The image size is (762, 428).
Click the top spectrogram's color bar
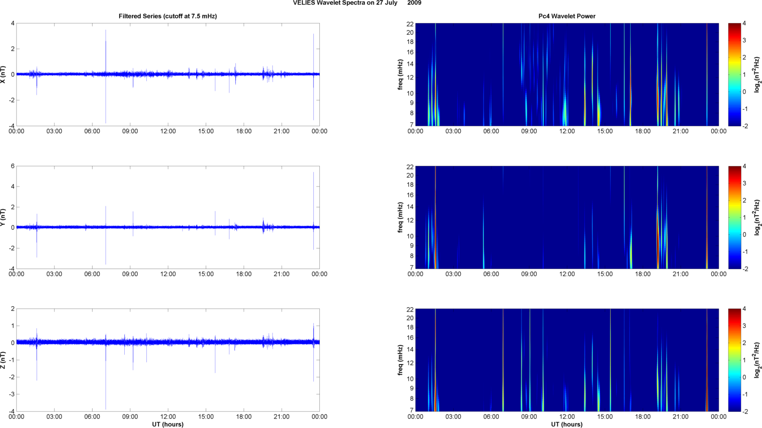click(734, 74)
